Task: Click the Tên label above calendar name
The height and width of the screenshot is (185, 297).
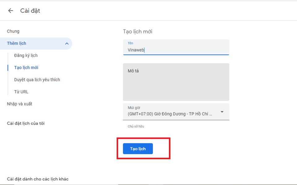Action: pos(130,43)
